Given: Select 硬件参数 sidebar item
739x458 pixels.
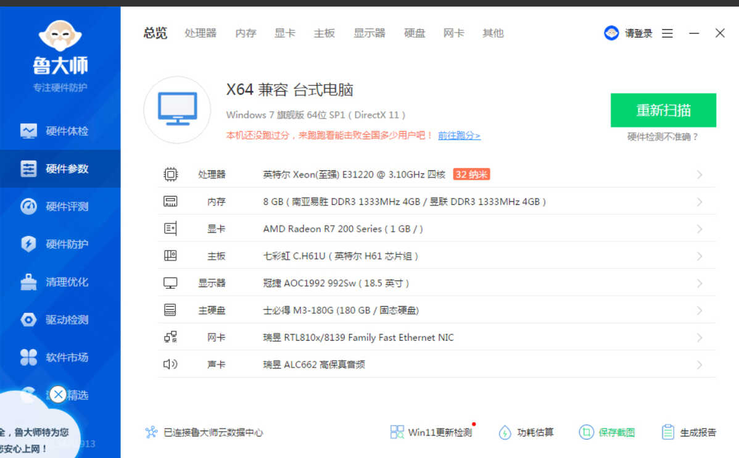Looking at the screenshot, I should 60,169.
